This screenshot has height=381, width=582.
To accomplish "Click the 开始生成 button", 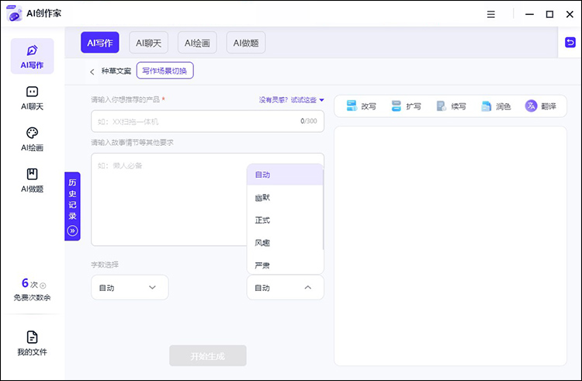I will pos(208,356).
